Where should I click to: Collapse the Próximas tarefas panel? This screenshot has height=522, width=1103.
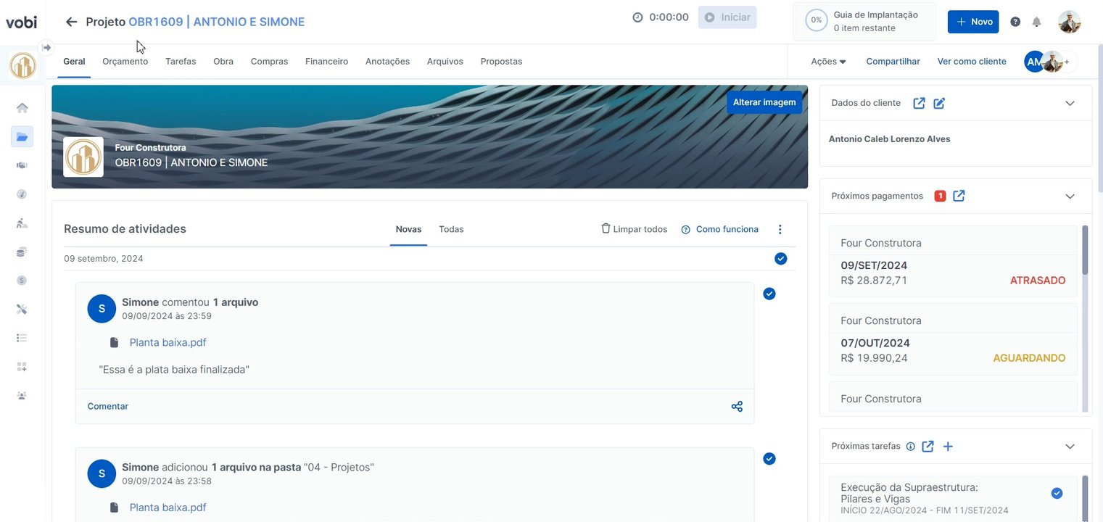(1070, 447)
